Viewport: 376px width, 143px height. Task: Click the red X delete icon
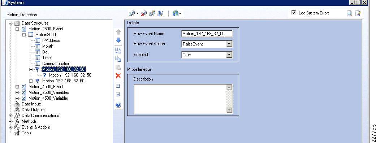tap(118, 76)
